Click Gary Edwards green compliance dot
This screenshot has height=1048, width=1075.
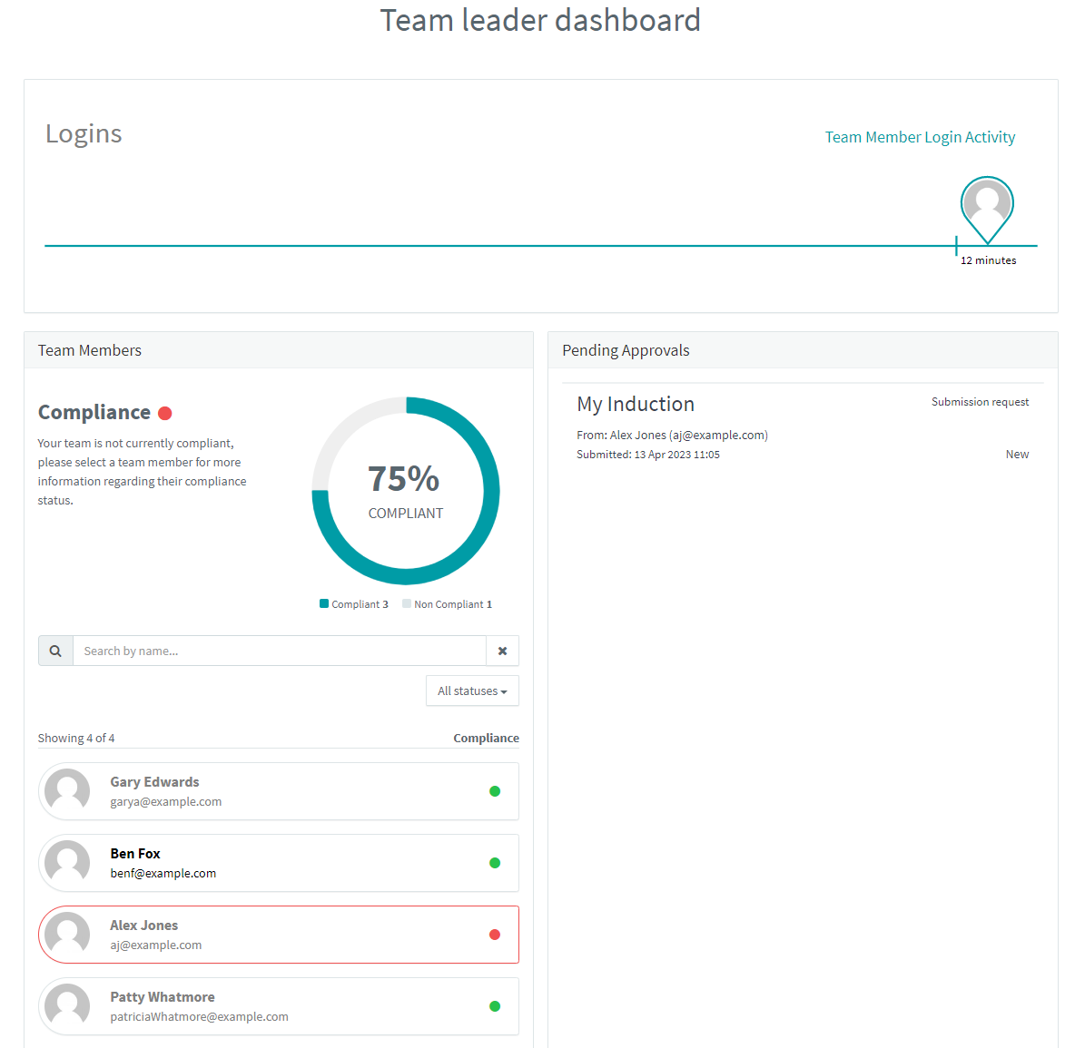(x=495, y=791)
